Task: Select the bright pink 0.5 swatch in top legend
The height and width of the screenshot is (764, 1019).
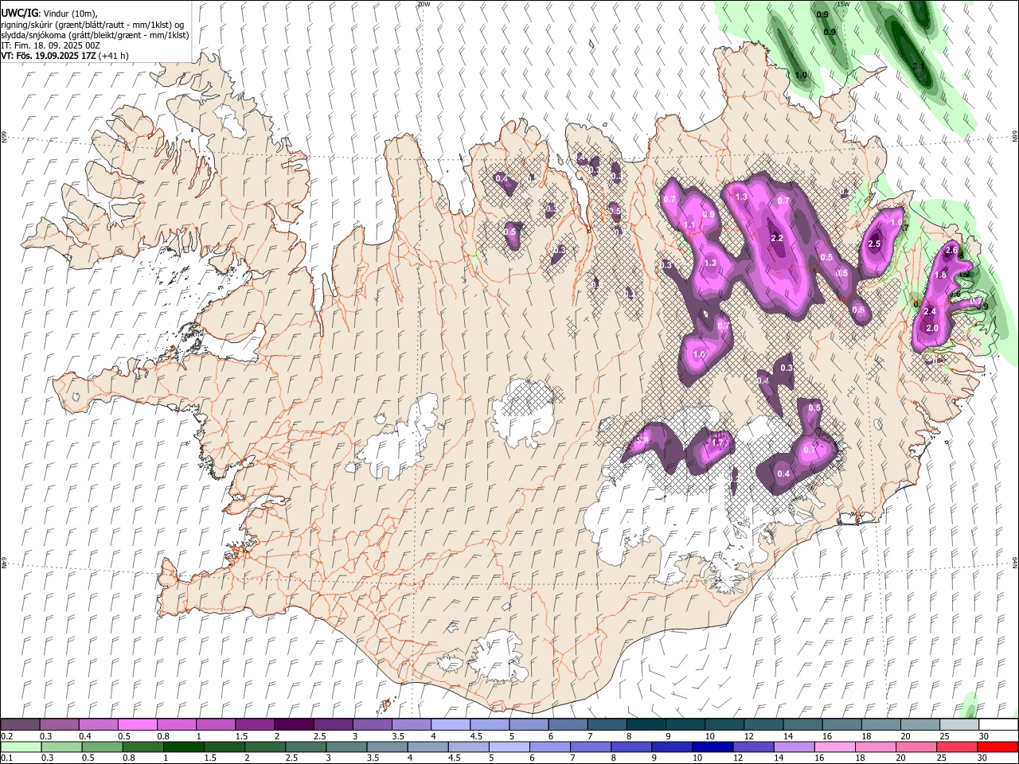Action: coord(137,724)
